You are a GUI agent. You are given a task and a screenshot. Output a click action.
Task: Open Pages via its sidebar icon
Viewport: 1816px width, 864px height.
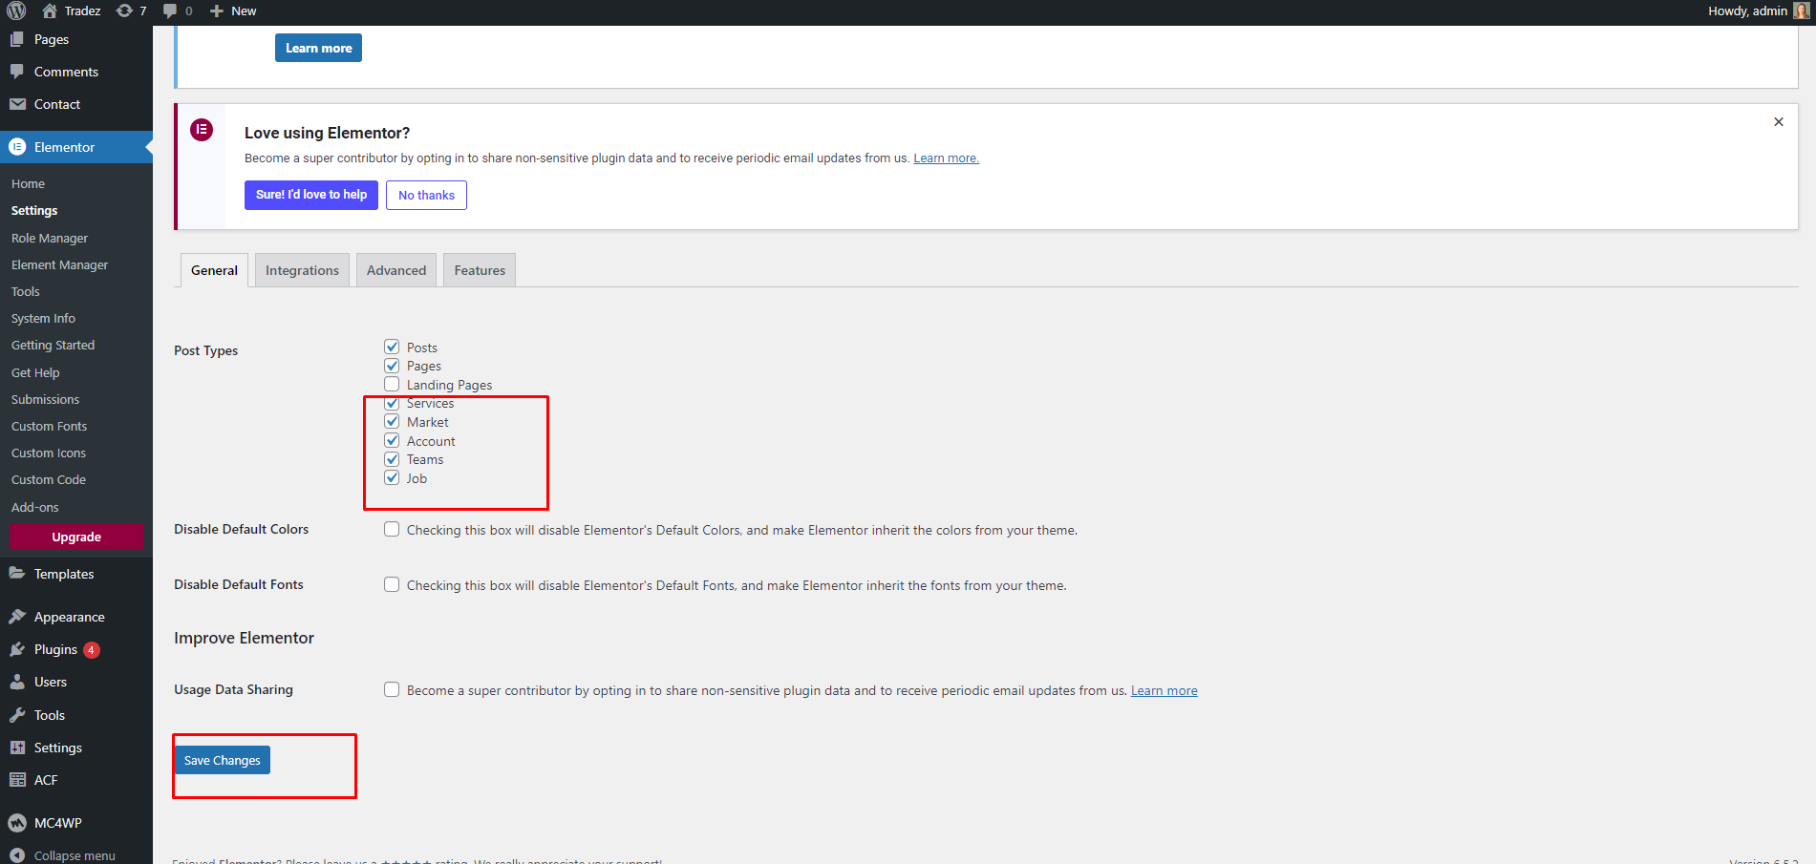pos(17,39)
